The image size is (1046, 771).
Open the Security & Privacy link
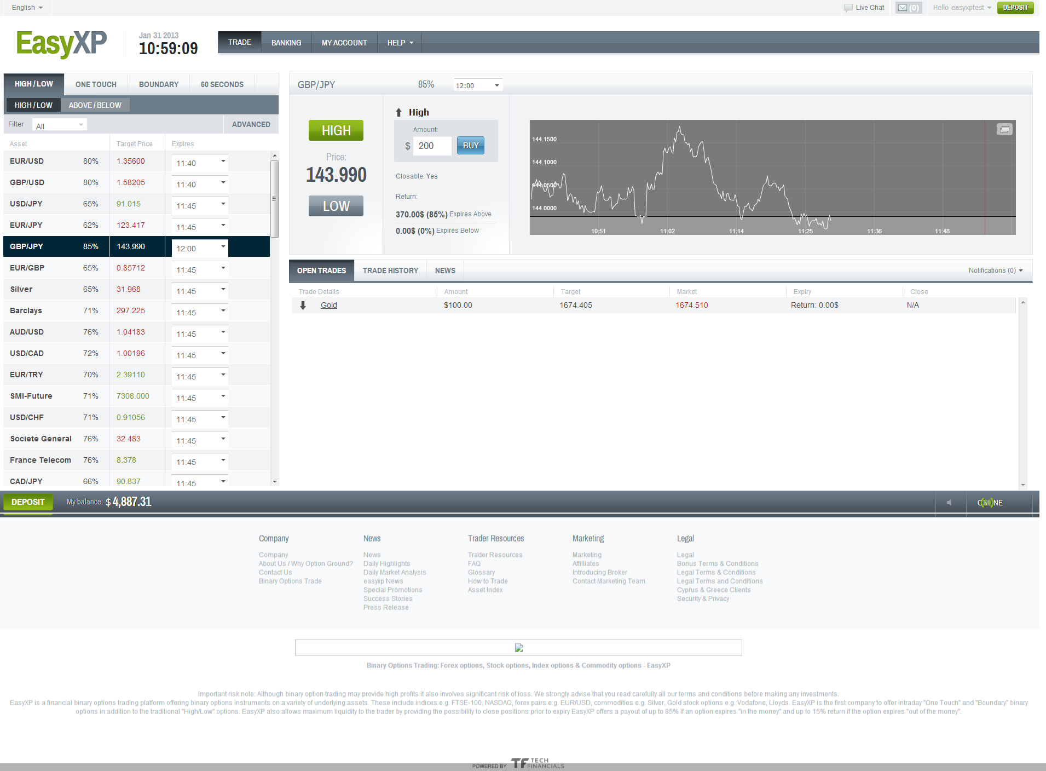tap(703, 599)
